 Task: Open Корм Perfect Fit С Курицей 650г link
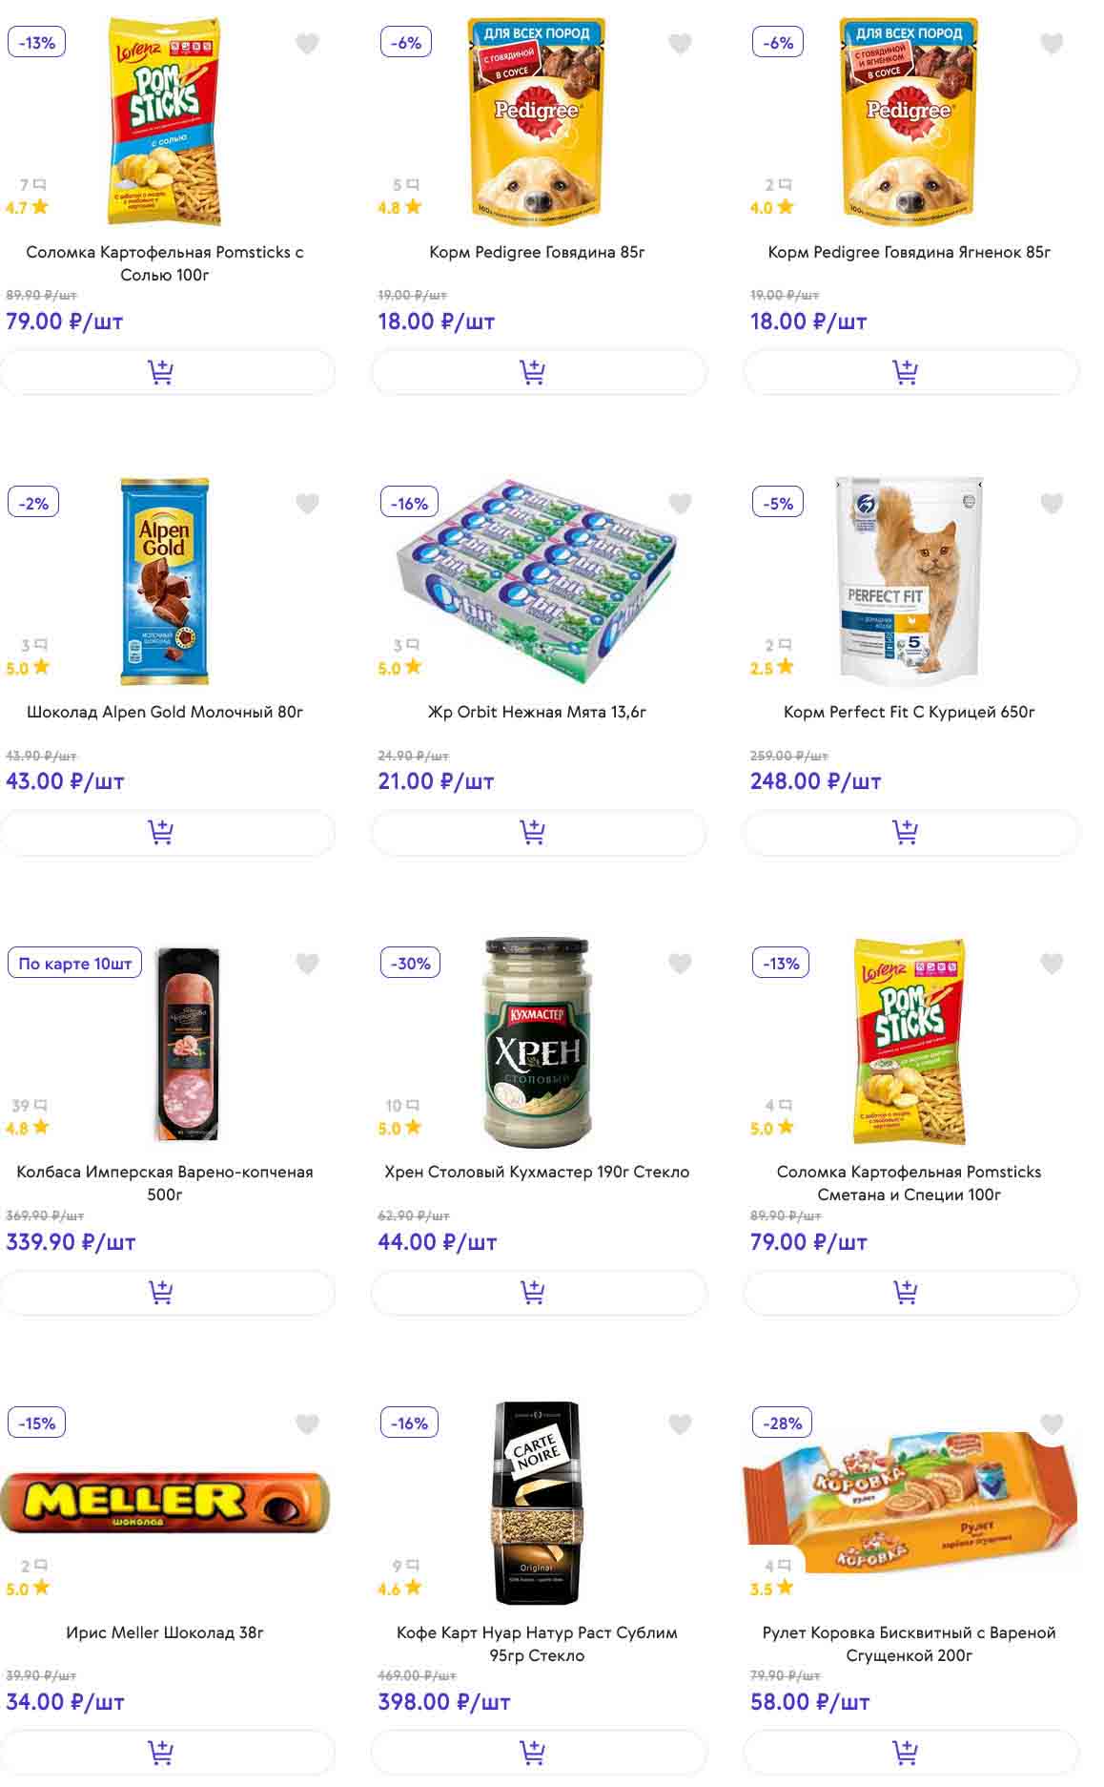909,712
